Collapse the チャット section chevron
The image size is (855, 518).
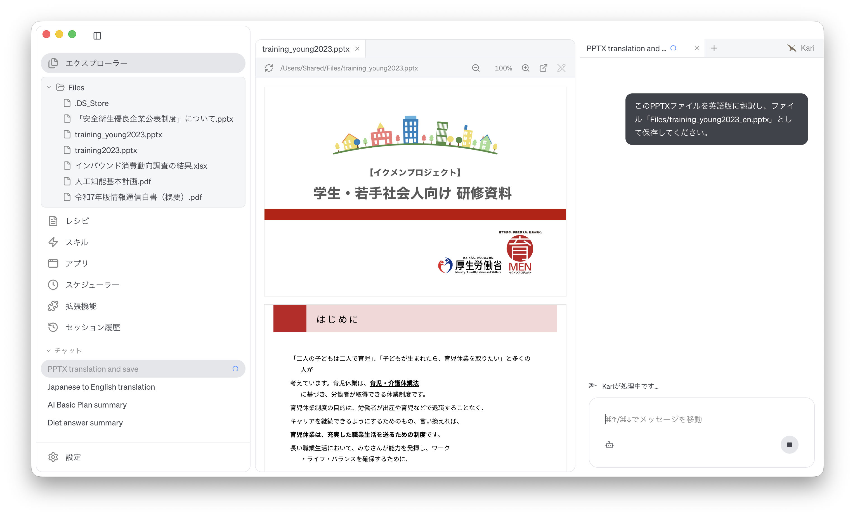coord(49,351)
